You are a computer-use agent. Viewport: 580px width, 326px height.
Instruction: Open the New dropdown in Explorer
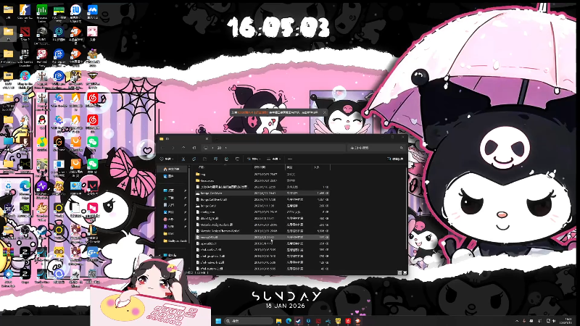point(167,159)
